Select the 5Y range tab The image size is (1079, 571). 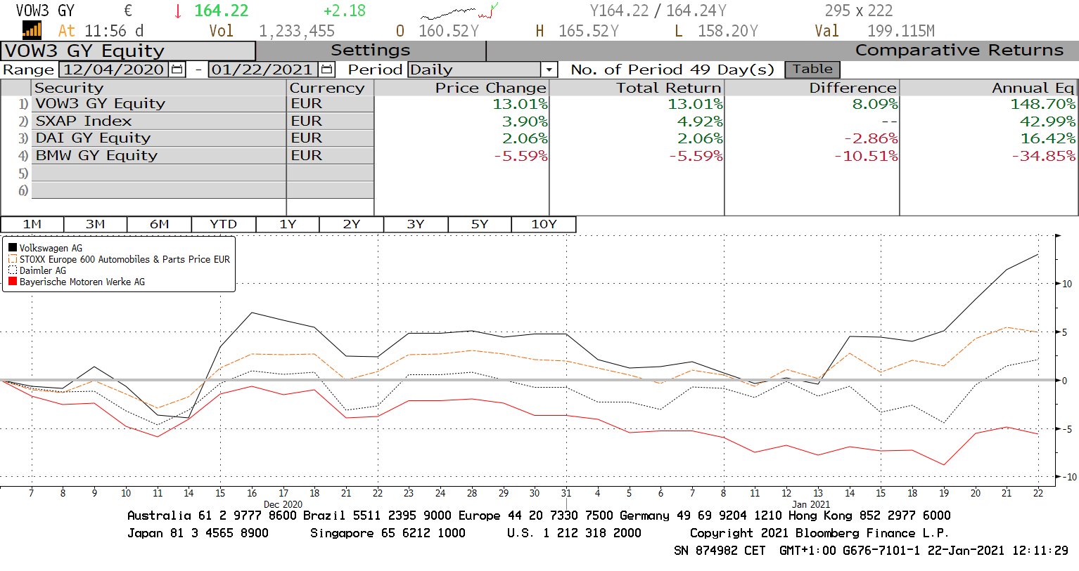pos(479,224)
